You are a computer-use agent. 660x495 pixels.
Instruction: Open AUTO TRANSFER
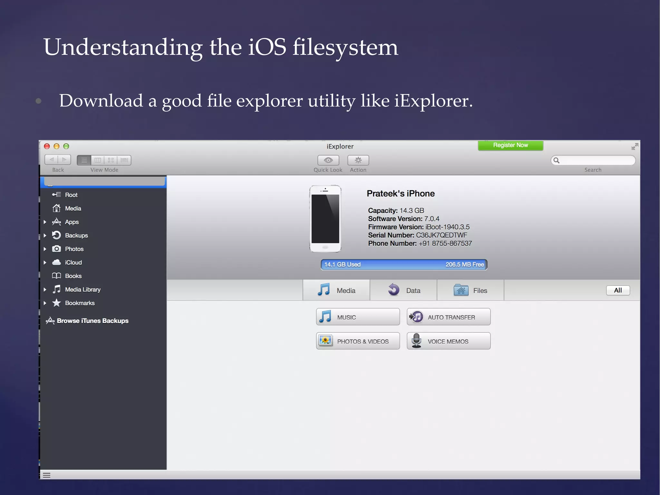point(449,317)
